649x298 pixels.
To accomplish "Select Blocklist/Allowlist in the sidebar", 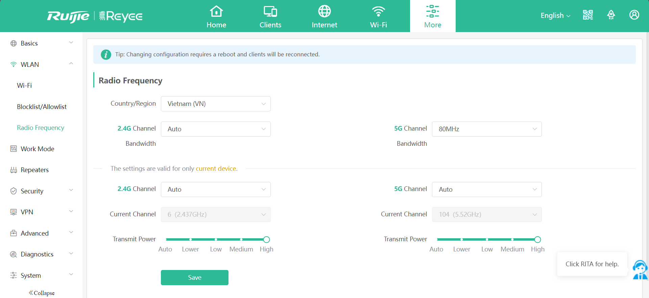I will click(42, 107).
